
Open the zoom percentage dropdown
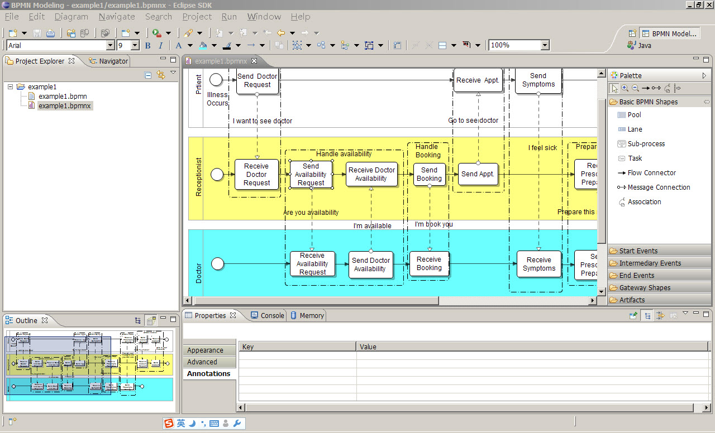[545, 45]
